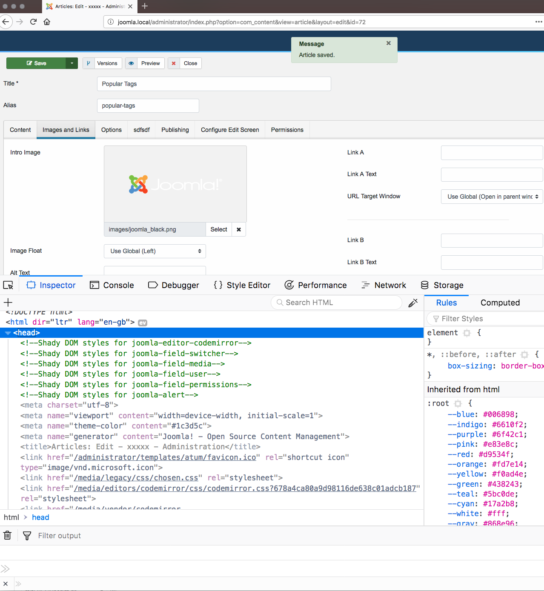Click the Link B Text input field
Screen dimensions: 544x591
[492, 263]
